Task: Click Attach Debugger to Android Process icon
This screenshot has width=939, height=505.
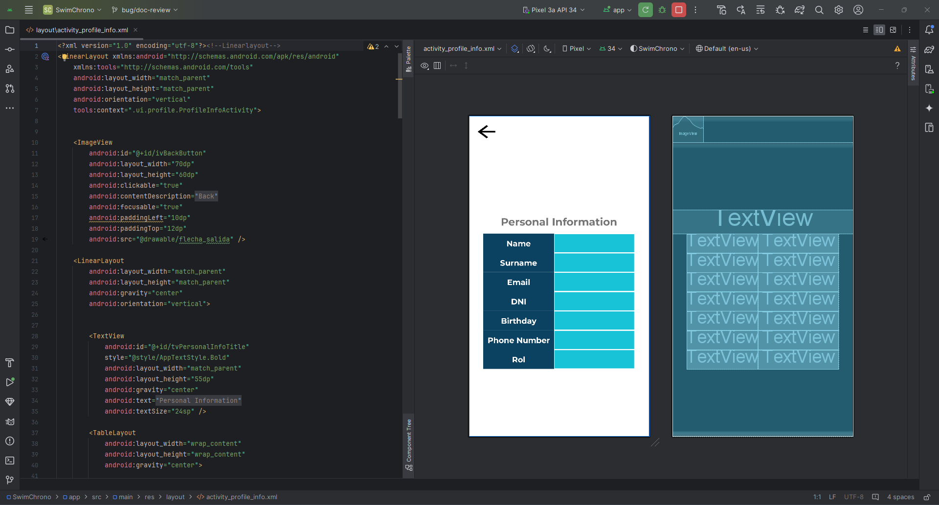Action: pyautogui.click(x=780, y=10)
